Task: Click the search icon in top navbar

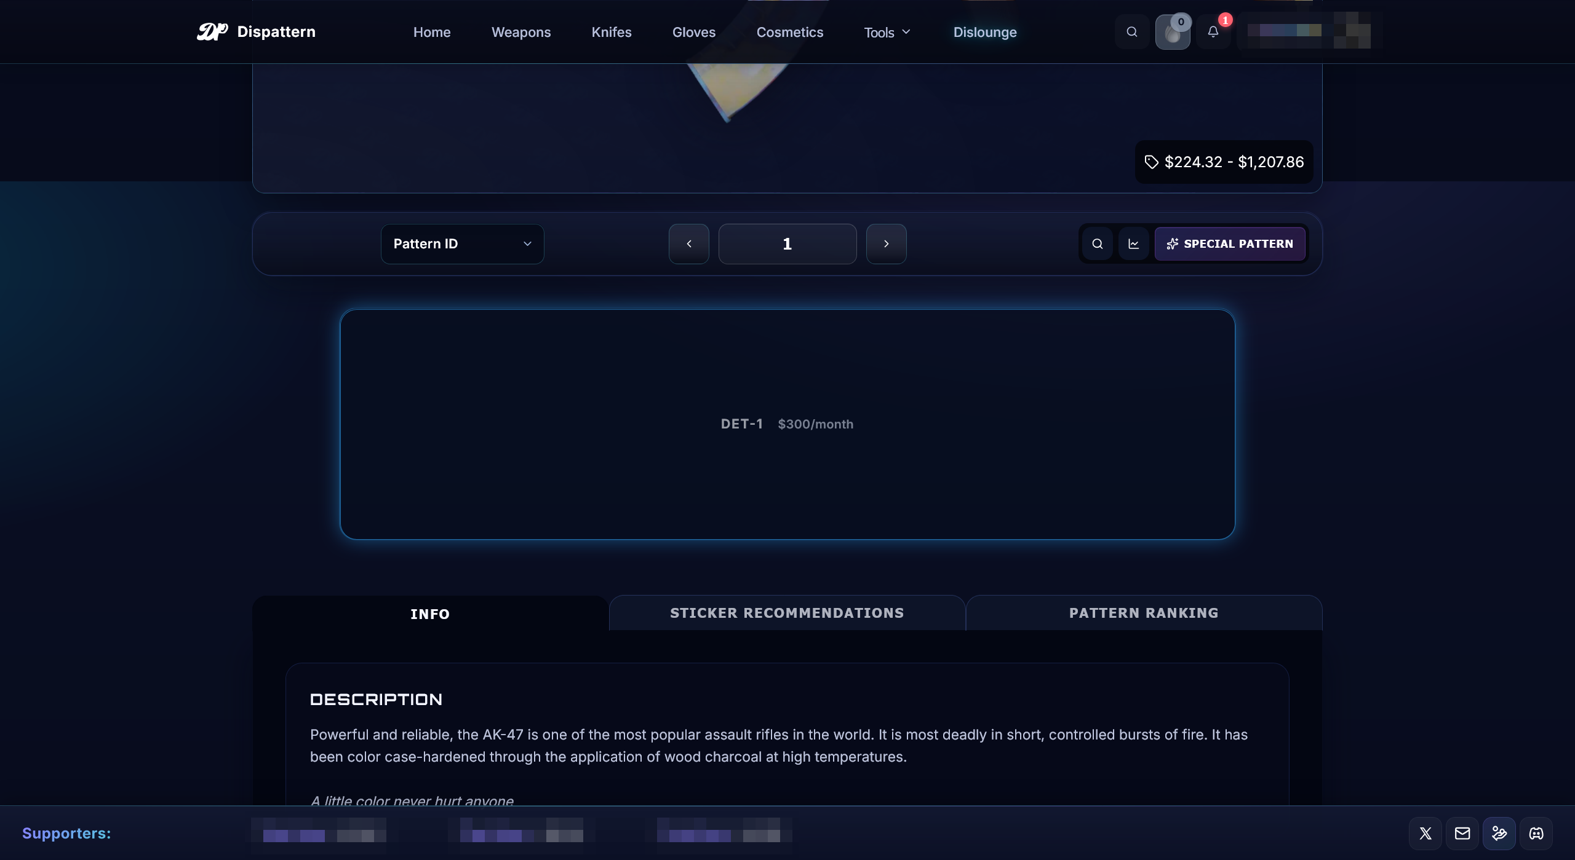Action: [x=1131, y=32]
